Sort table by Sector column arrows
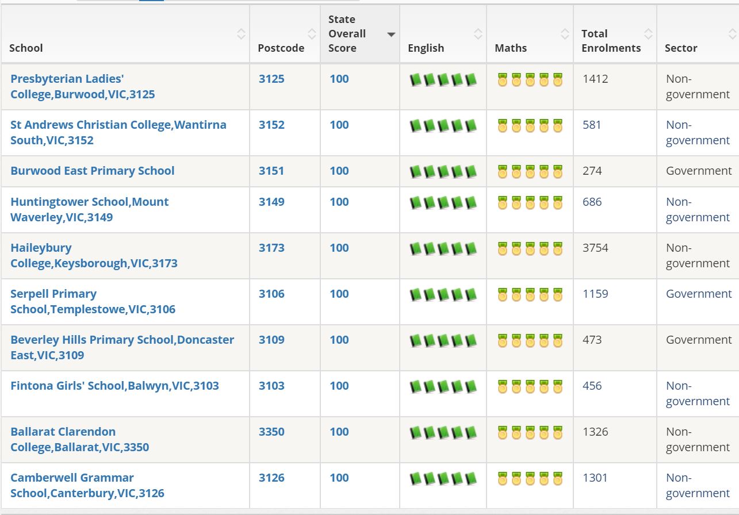Viewport: 739px width, 515px height. point(732,34)
